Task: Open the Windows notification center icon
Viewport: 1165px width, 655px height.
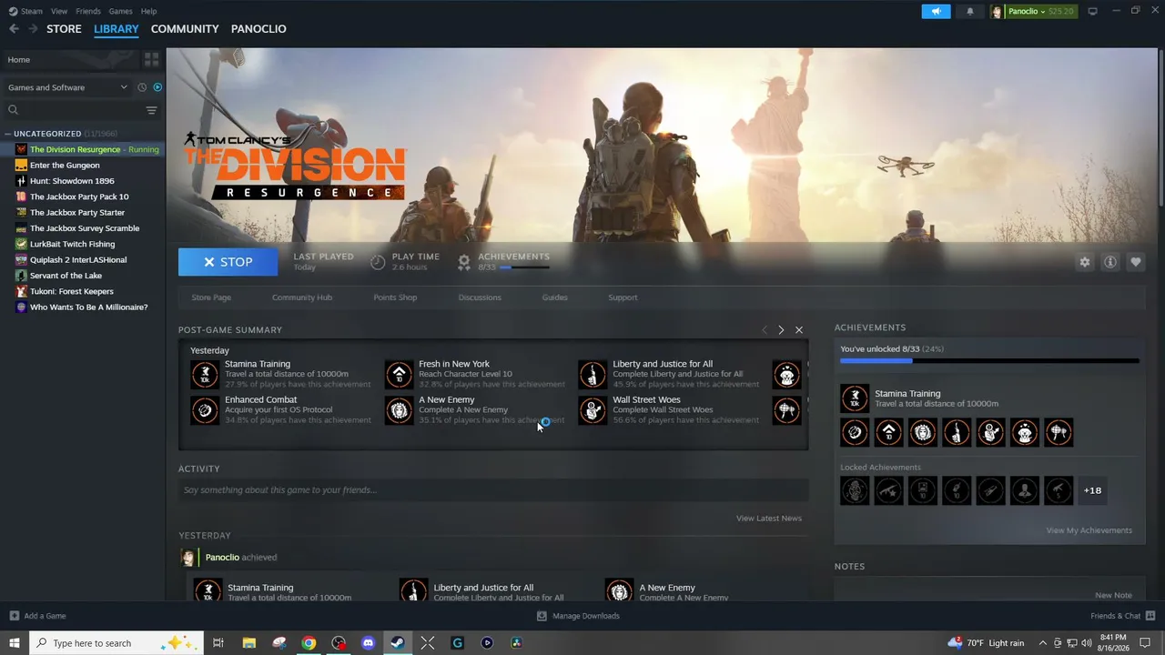Action: pos(1145,643)
